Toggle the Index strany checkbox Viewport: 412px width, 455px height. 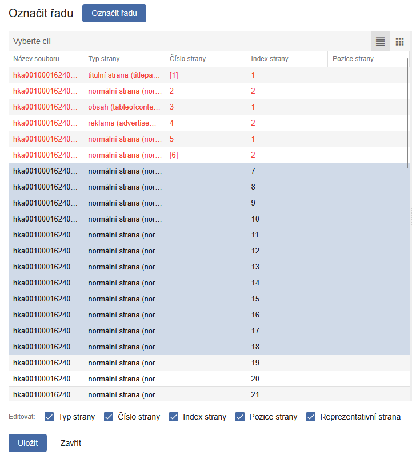coord(174,417)
